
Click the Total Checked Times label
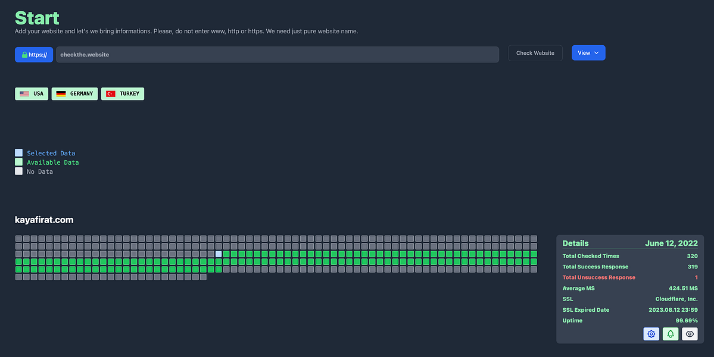(x=591, y=256)
